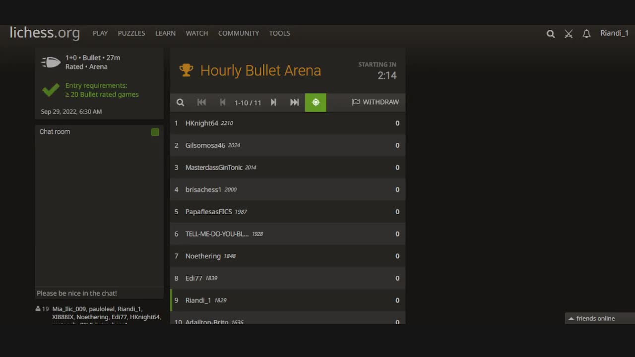Viewport: 635px width, 357px height.
Task: Select Riandi_1 row in standings
Action: click(287, 300)
